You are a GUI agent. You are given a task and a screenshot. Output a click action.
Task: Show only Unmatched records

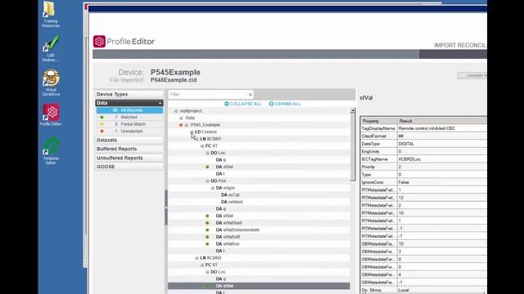tap(129, 131)
